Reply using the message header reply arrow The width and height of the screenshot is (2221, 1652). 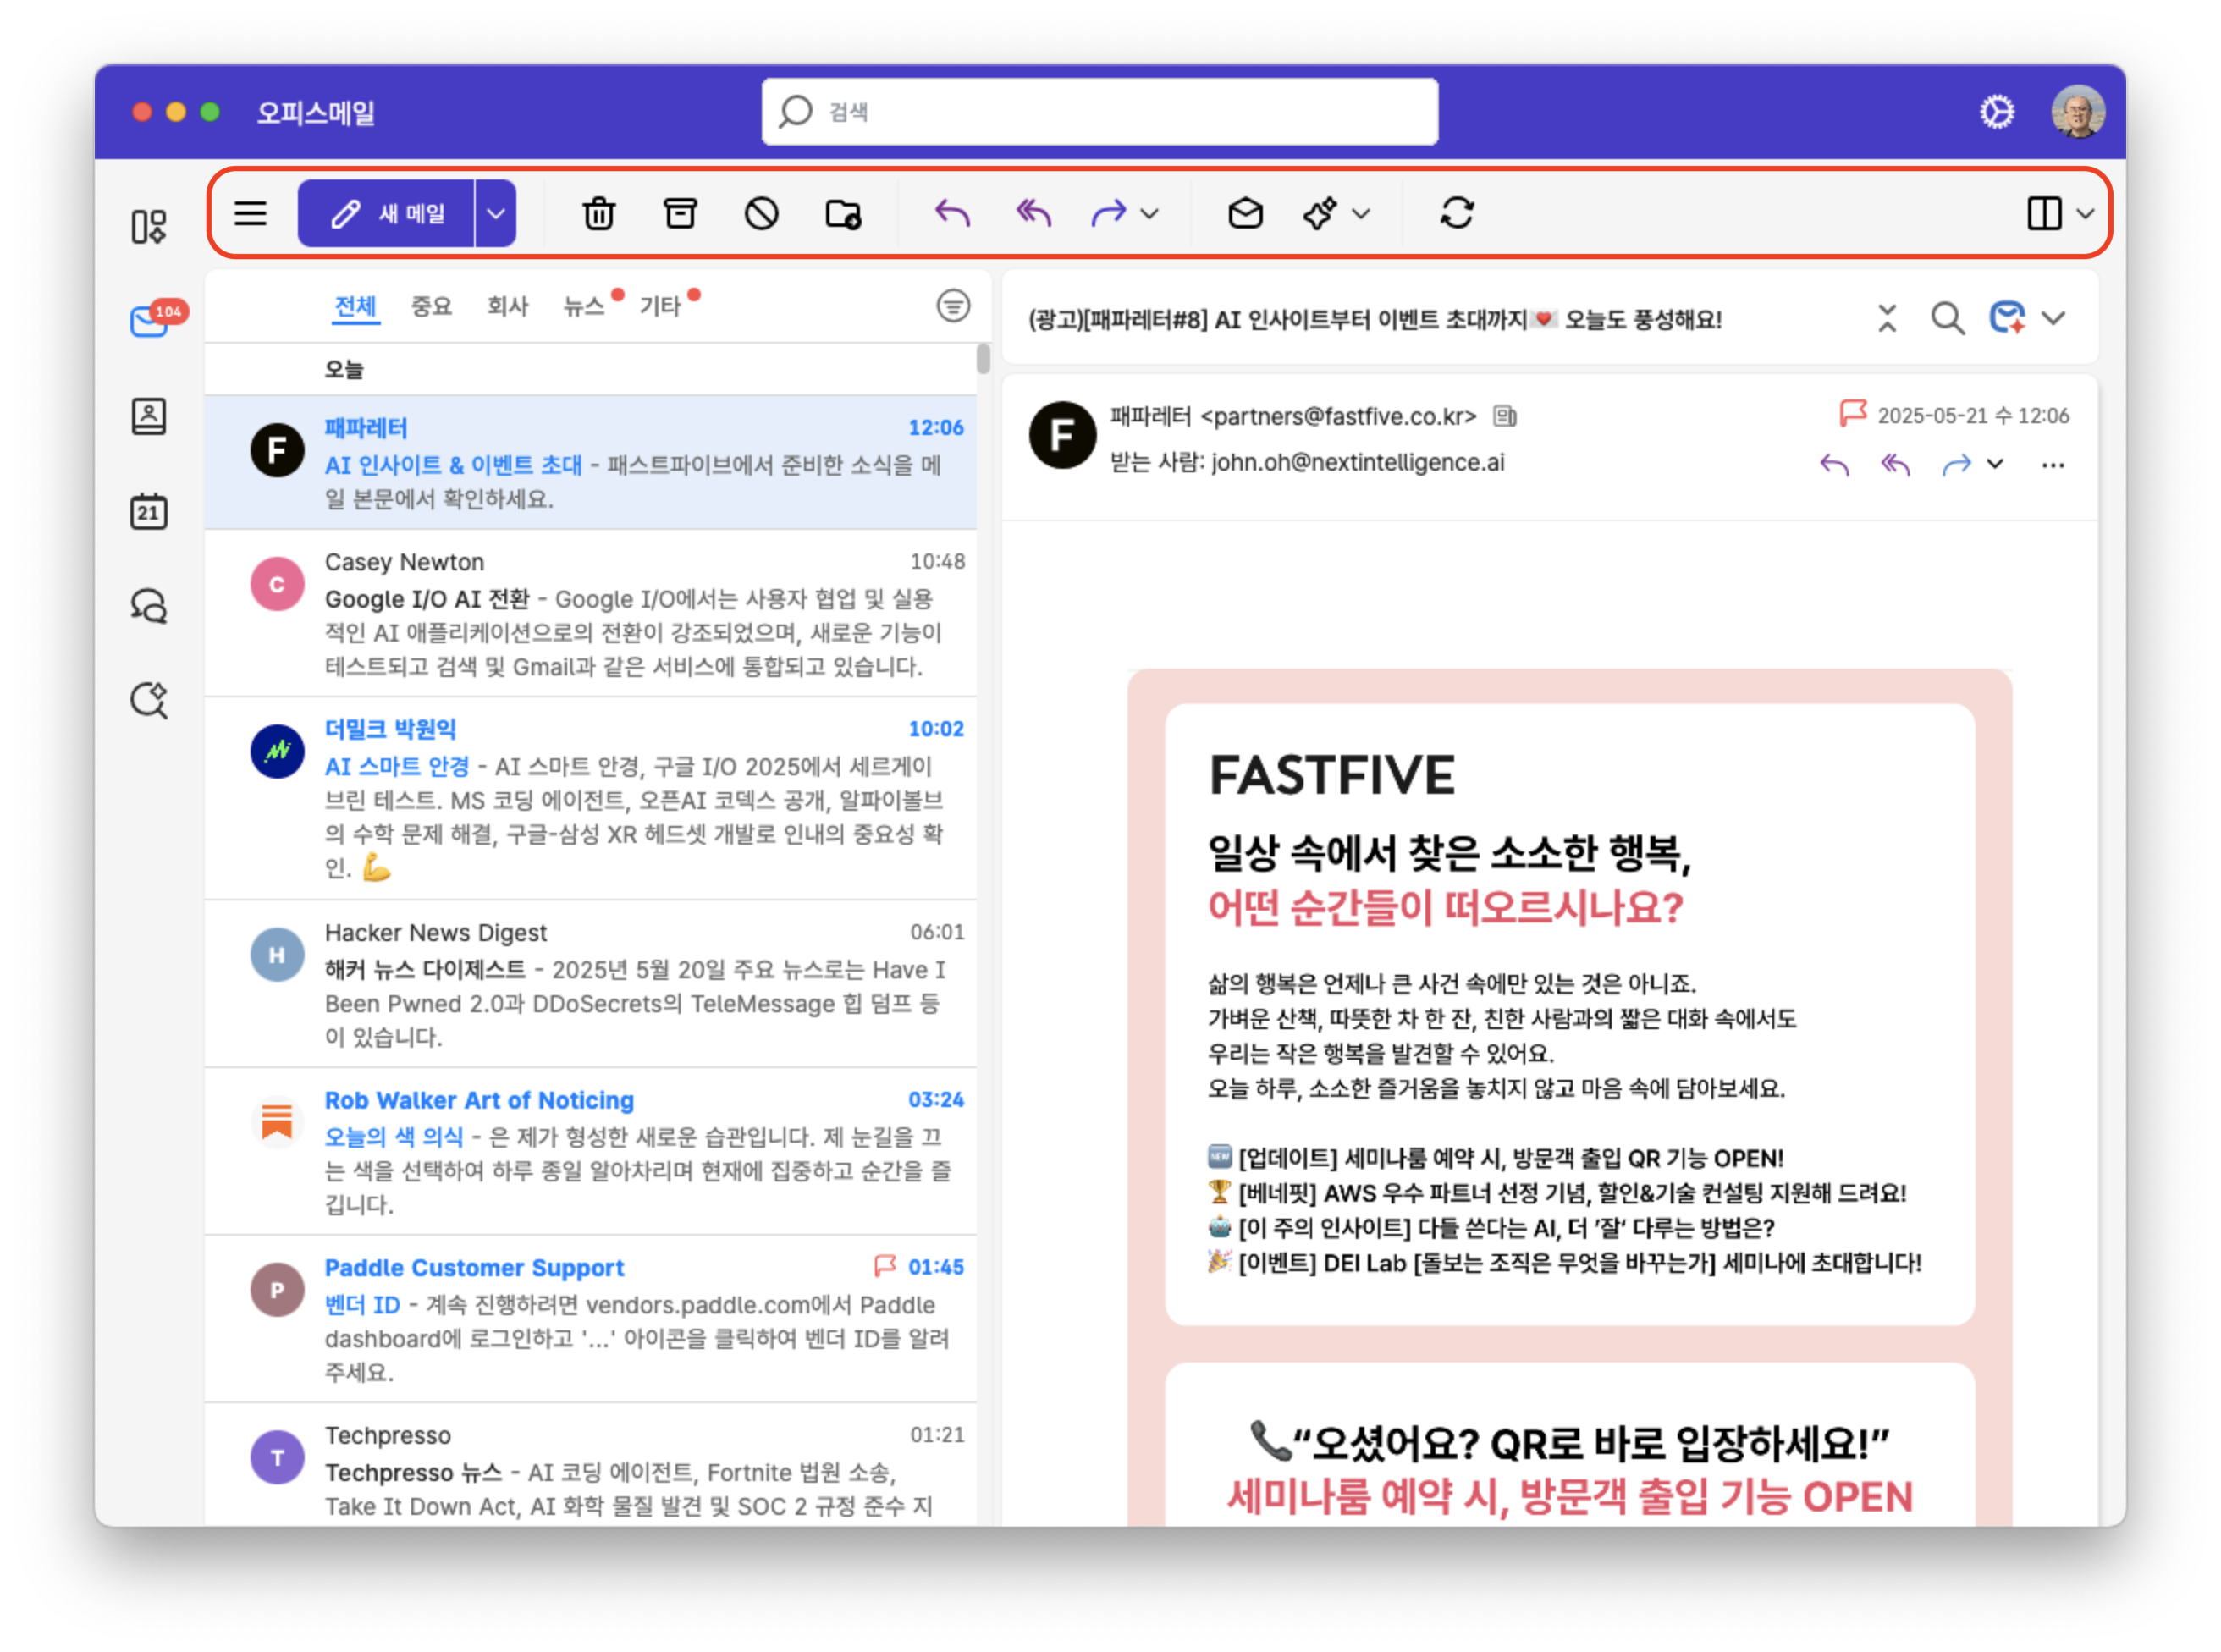[1834, 464]
